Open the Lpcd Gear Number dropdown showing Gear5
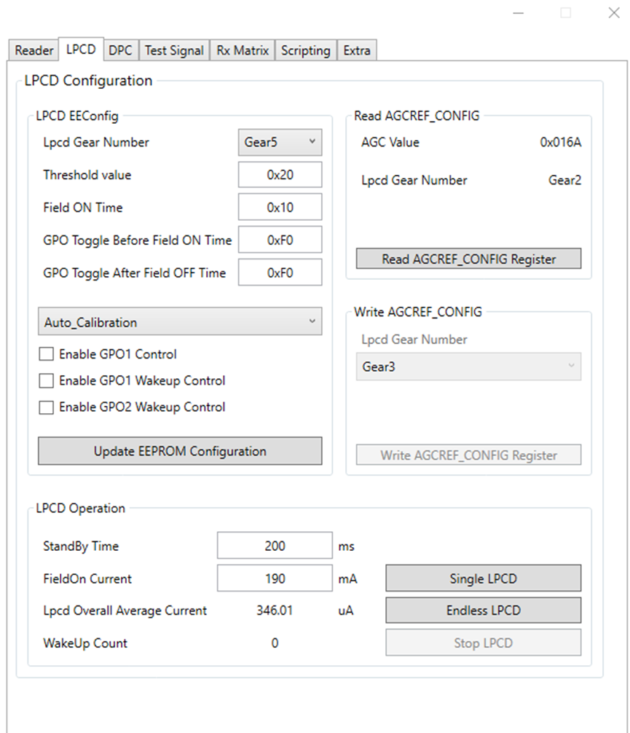 [279, 142]
